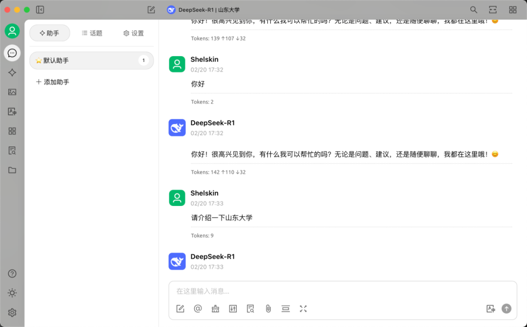Image resolution: width=527 pixels, height=327 pixels.
Task: Open the mini apps grid in left sidebar
Action: [12, 131]
